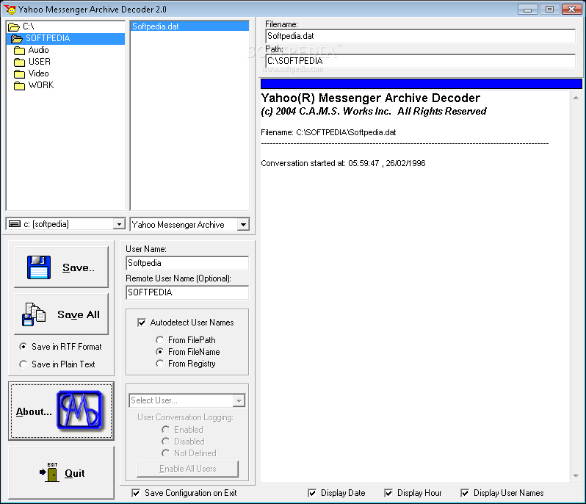The width and height of the screenshot is (586, 504).
Task: Select the C:\ root folder name
Action: pos(29,26)
